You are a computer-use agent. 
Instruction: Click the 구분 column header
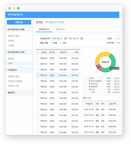[x=97, y=104]
